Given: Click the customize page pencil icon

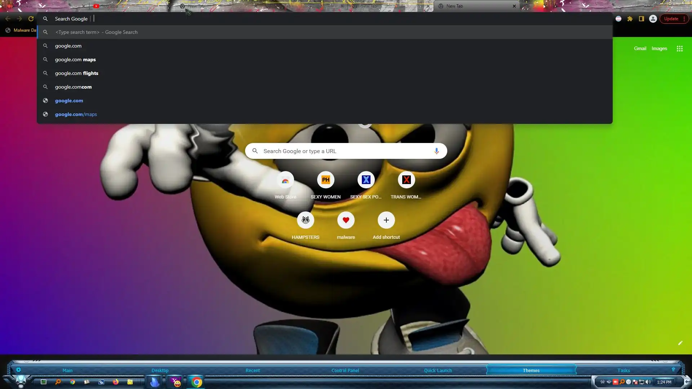Looking at the screenshot, I should 680,343.
